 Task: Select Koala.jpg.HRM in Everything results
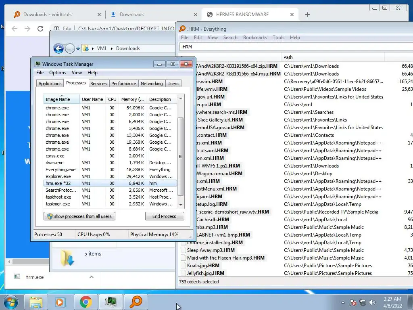tap(203, 266)
